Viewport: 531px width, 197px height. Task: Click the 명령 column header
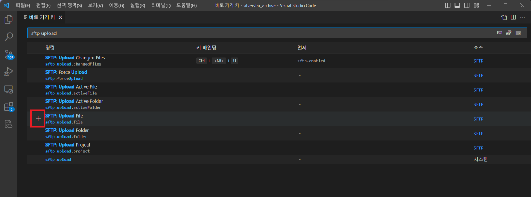50,48
